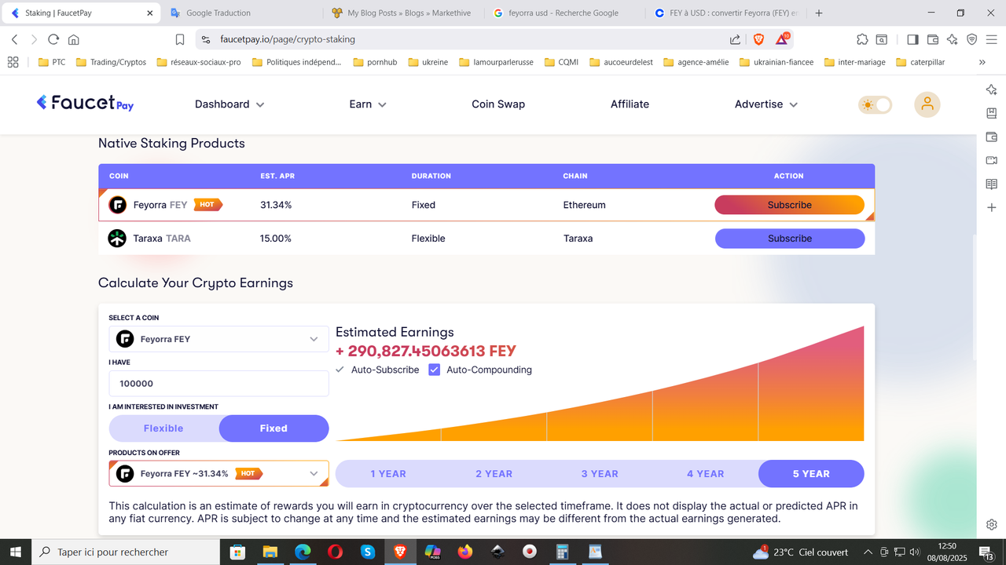The image size is (1006, 565).
Task: Open Opera browser from the taskbar
Action: [x=336, y=552]
